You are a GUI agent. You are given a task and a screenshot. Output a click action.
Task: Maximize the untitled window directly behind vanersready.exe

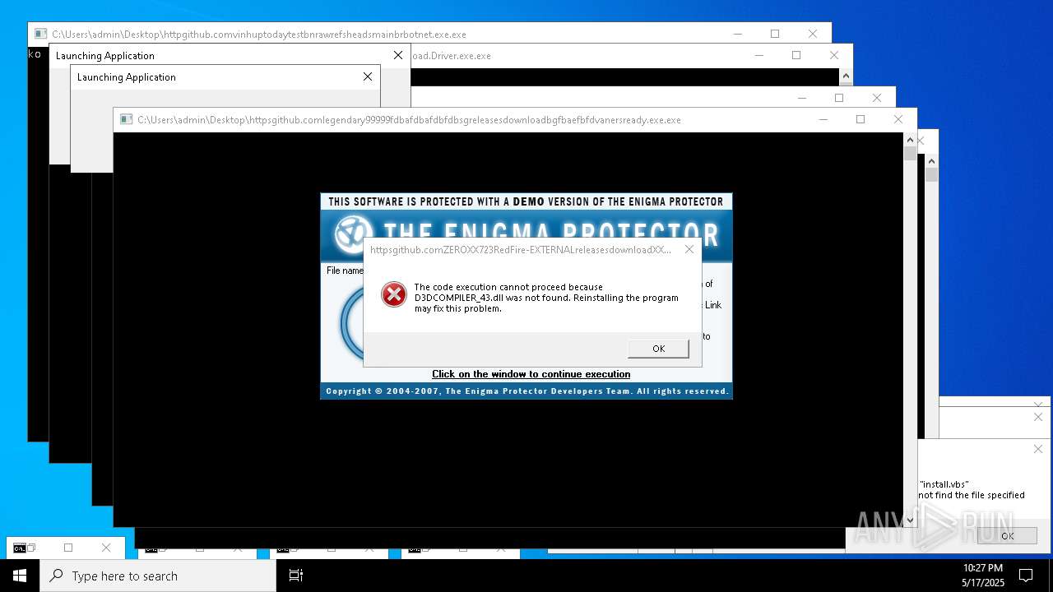coord(839,98)
